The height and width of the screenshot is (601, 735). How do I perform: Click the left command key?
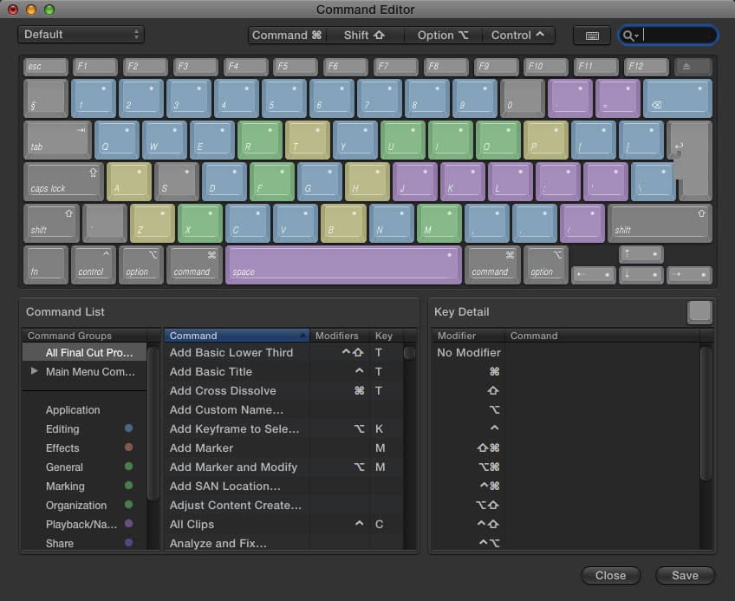(194, 265)
